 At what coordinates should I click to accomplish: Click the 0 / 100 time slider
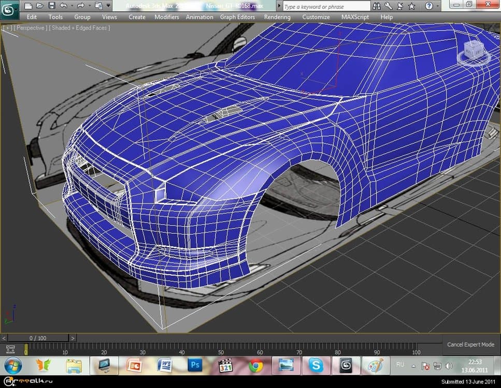pyautogui.click(x=38, y=338)
